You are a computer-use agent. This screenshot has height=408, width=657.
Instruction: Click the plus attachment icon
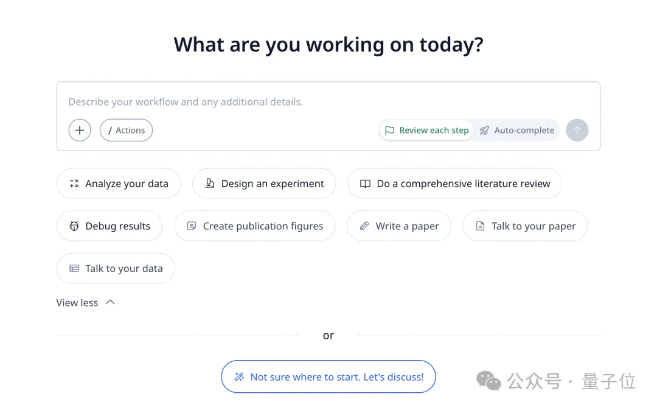pos(80,130)
